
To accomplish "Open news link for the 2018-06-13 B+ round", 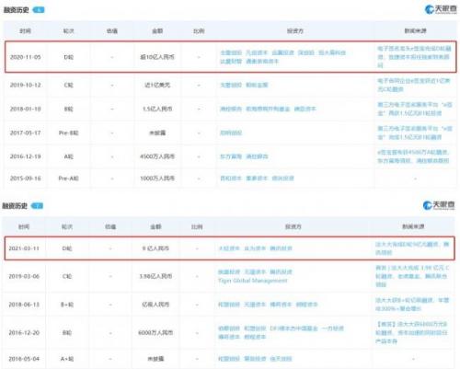I will tap(412, 305).
